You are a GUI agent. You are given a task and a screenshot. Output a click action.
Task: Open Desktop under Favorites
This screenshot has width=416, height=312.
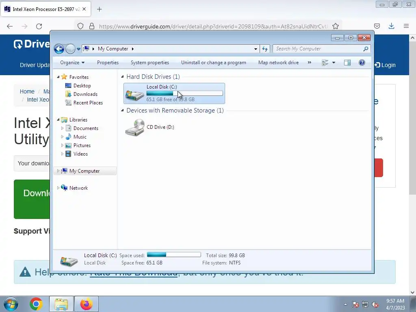[x=82, y=86]
